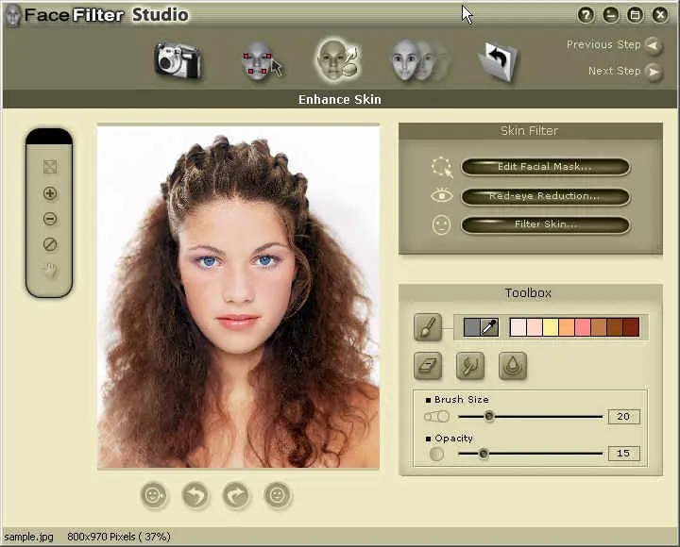This screenshot has width=680, height=547.
Task: Click the Brush Size slider handle
Action: click(489, 416)
